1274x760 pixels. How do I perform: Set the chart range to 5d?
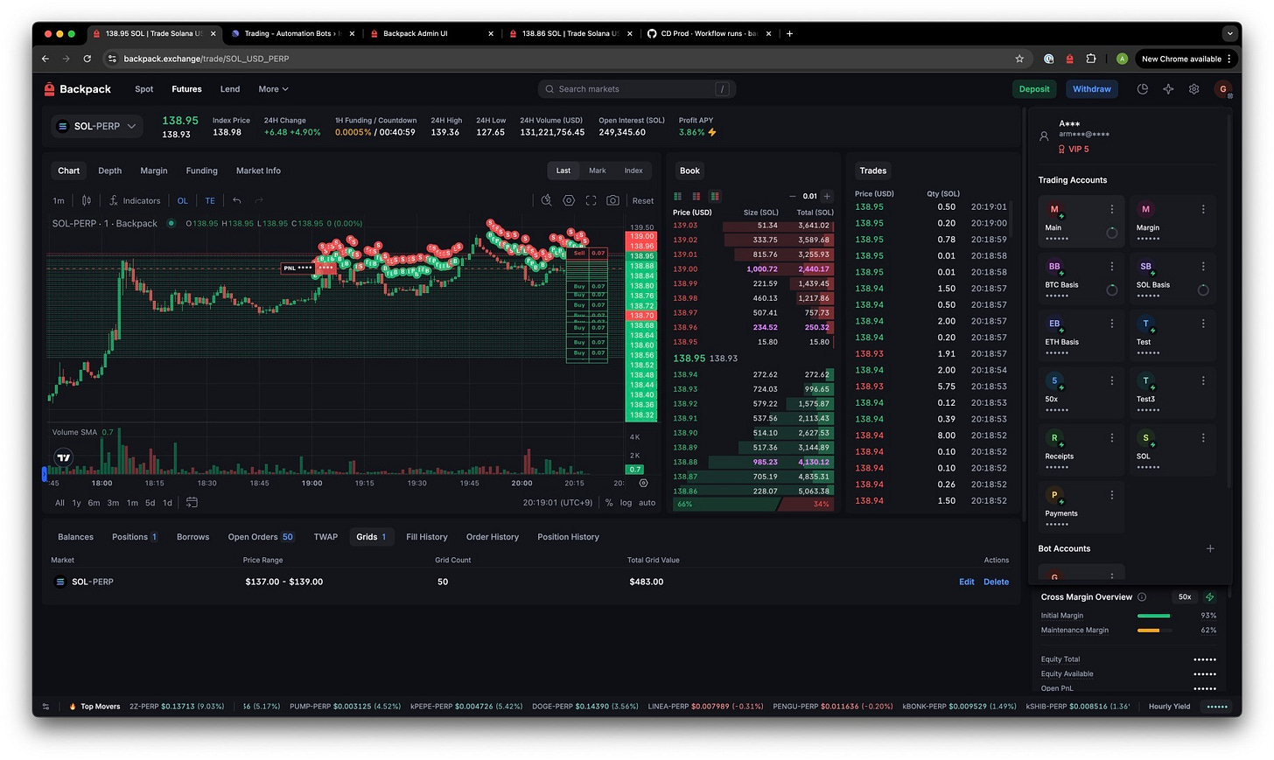(150, 503)
